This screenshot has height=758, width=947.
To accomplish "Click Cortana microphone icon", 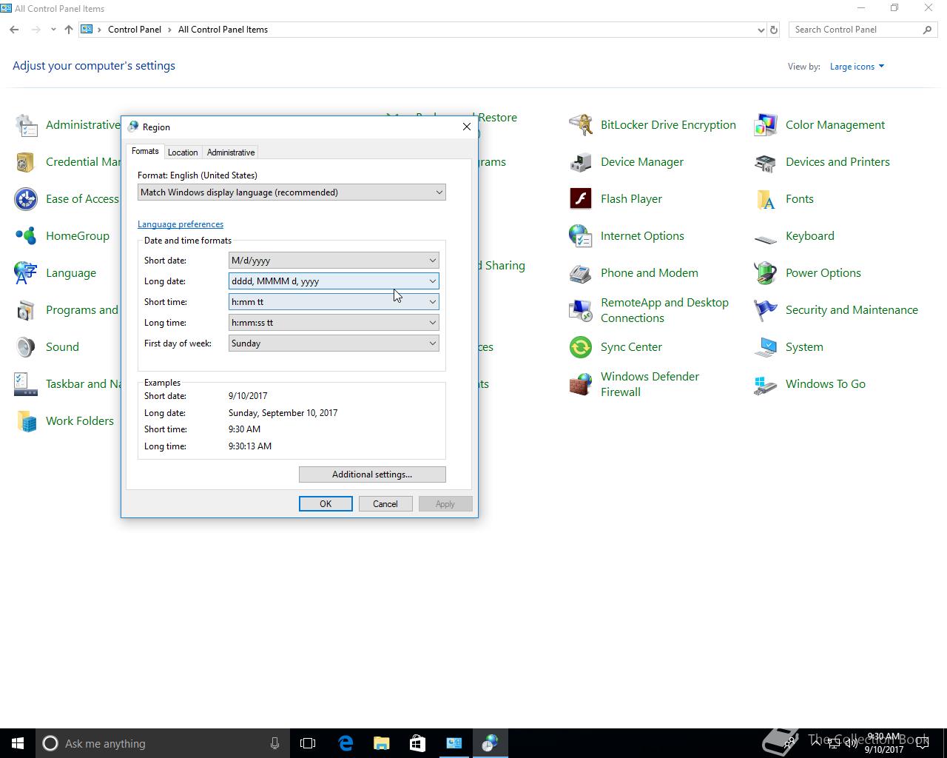I will tap(274, 743).
